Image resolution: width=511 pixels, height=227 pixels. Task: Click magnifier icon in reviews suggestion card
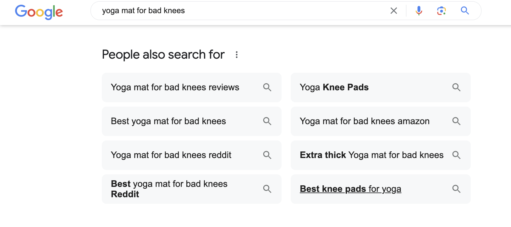pyautogui.click(x=267, y=87)
